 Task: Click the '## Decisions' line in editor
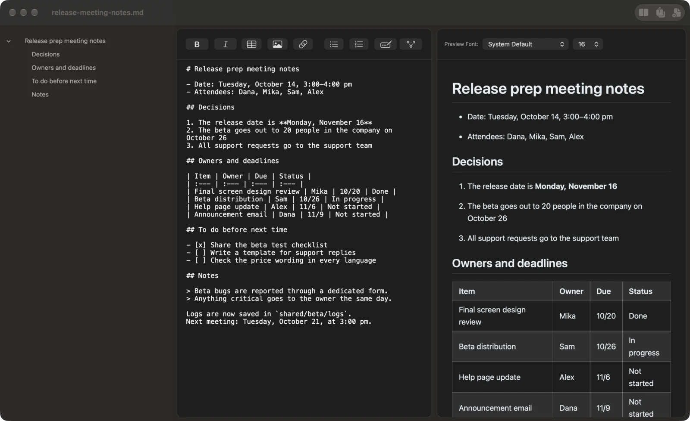[210, 107]
